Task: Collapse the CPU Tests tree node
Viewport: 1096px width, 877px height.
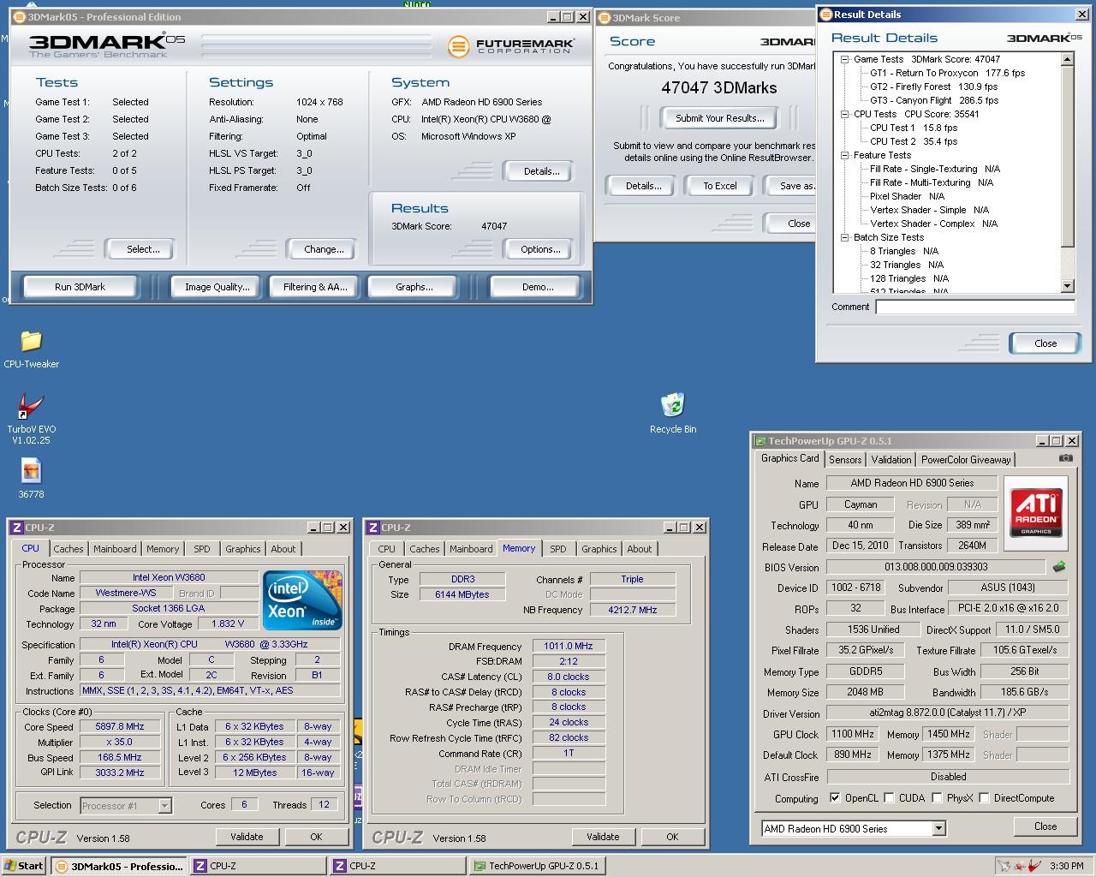Action: 844,114
